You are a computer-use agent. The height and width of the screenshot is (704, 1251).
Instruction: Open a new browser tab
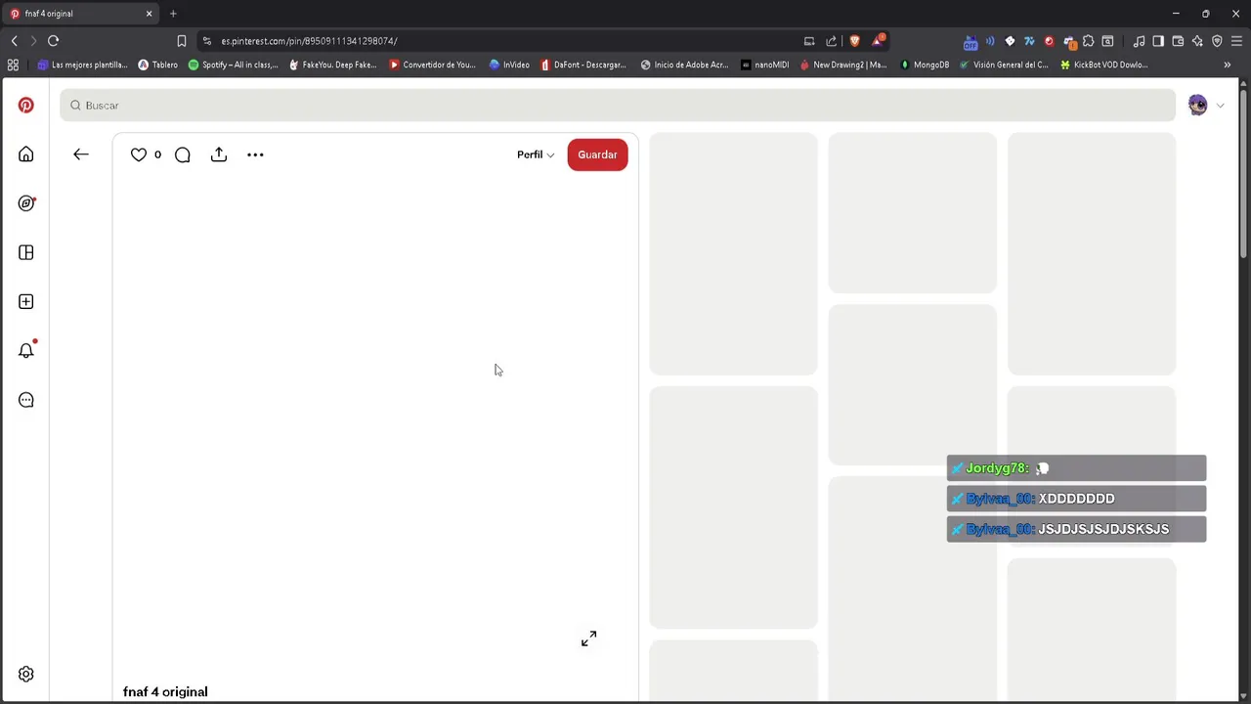(x=173, y=14)
